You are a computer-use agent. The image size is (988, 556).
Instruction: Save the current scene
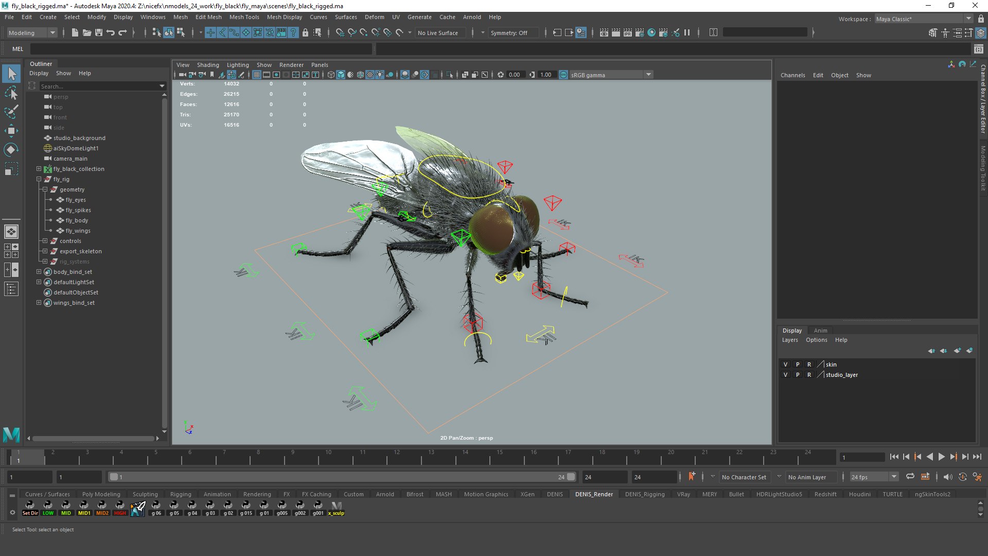point(99,32)
